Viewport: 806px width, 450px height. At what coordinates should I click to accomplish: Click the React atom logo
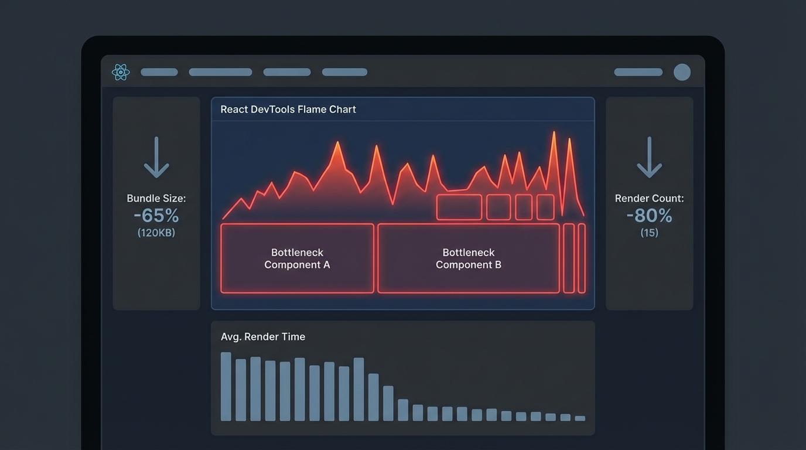[x=121, y=72]
